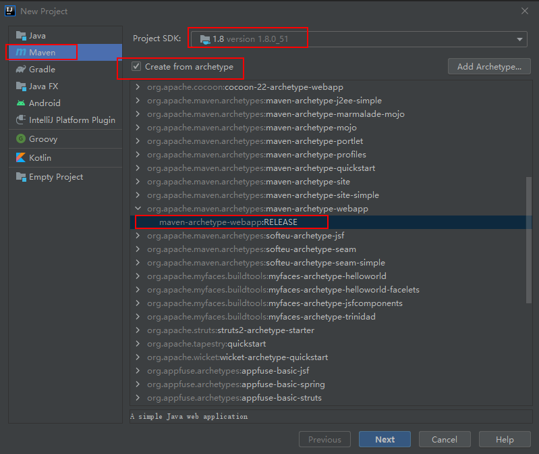Click Add Archetype... button
539x454 pixels.
coord(489,66)
